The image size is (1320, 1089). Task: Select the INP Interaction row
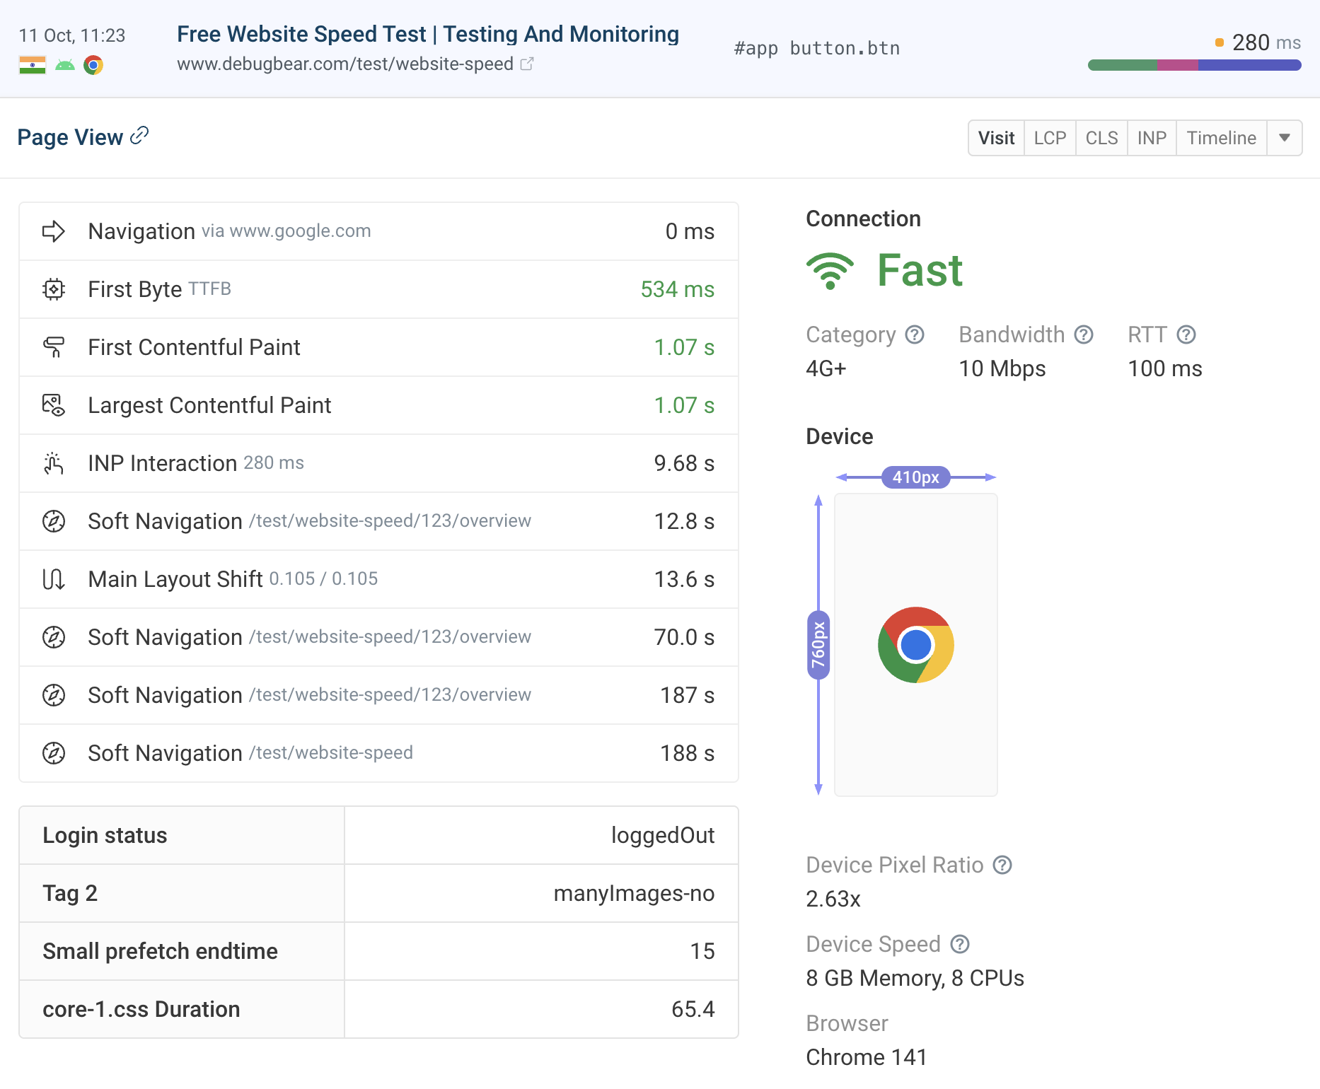tap(378, 463)
